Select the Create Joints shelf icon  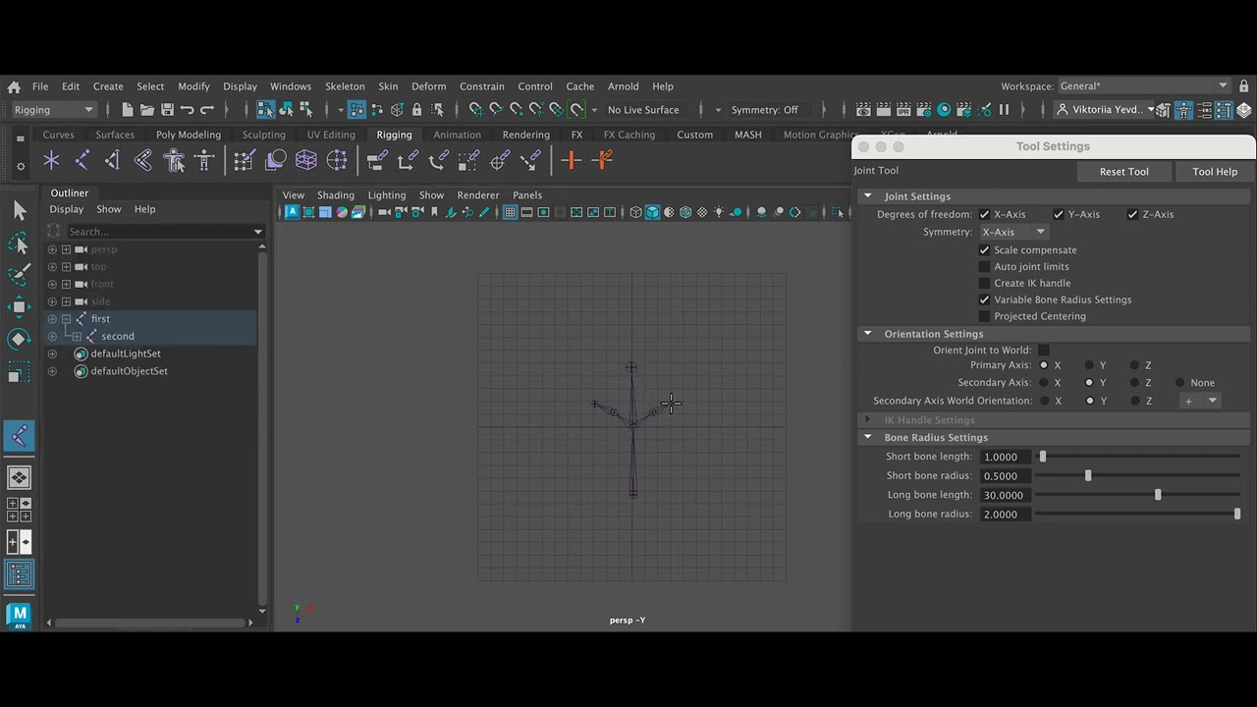[82, 160]
